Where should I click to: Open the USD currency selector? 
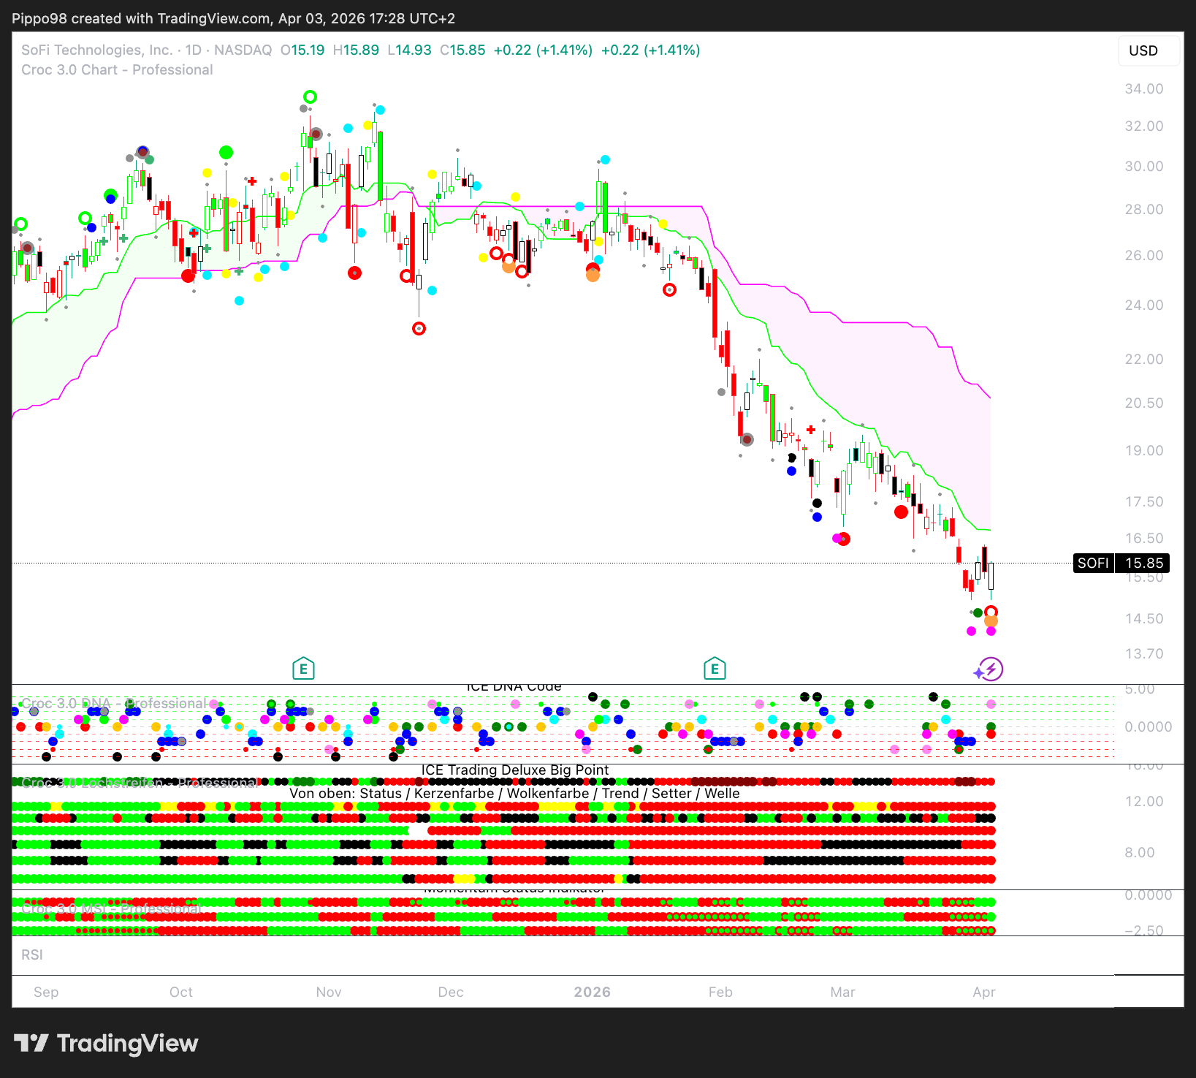(1143, 50)
